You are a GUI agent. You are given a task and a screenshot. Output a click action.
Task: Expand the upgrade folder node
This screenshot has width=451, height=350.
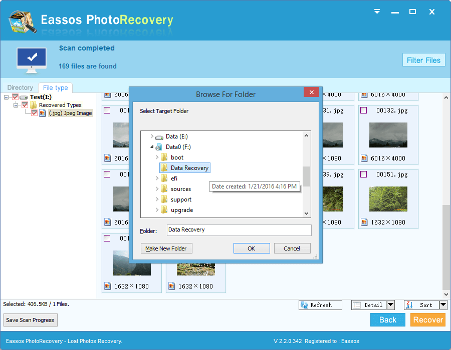[157, 210]
